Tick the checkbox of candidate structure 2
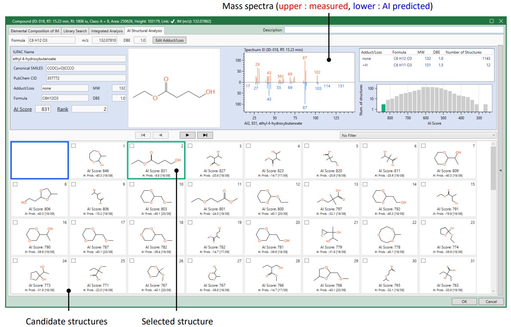This screenshot has height=327, width=511. [132, 146]
